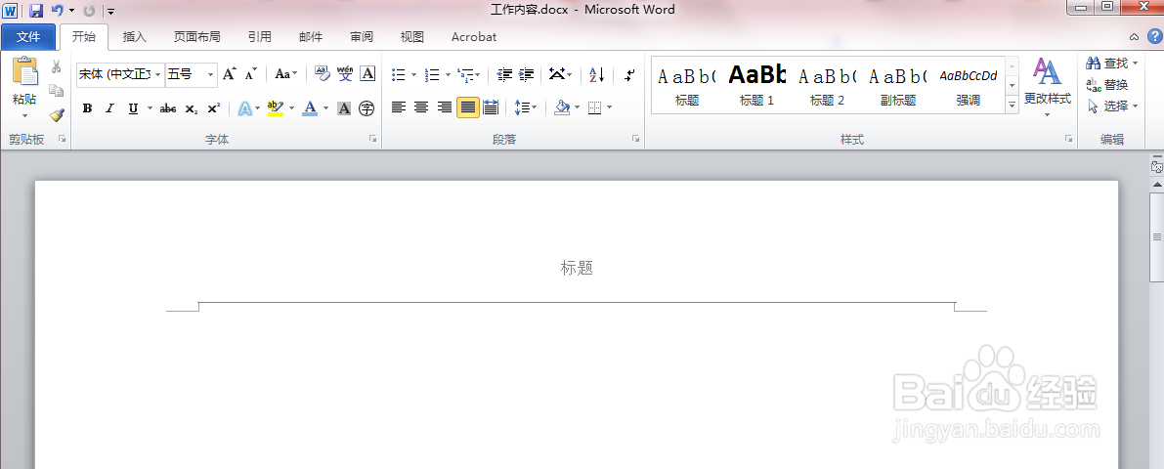
Task: Click the Shrink Font icon
Action: (x=251, y=73)
